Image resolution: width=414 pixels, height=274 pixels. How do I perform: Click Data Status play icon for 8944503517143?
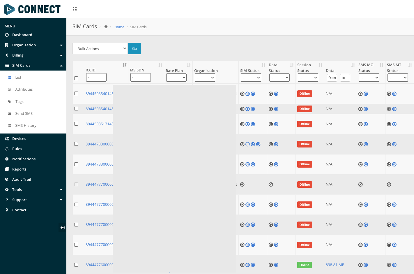[276, 124]
